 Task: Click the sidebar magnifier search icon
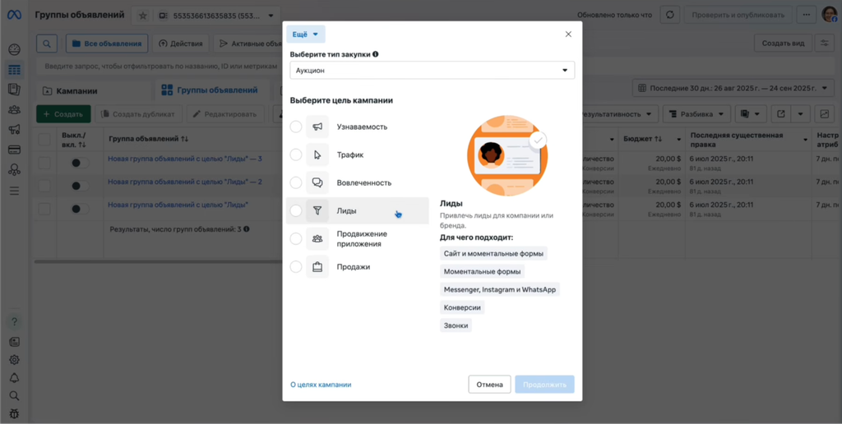15,396
